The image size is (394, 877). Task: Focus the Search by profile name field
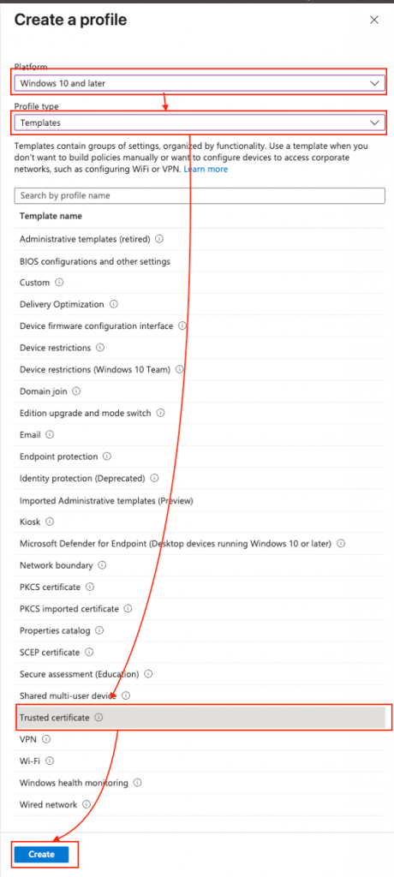pyautogui.click(x=200, y=196)
